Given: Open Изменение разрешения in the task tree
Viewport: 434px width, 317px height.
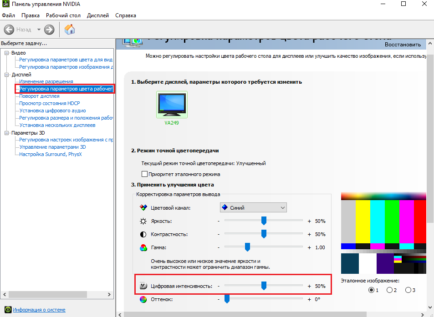Looking at the screenshot, I should pos(46,81).
